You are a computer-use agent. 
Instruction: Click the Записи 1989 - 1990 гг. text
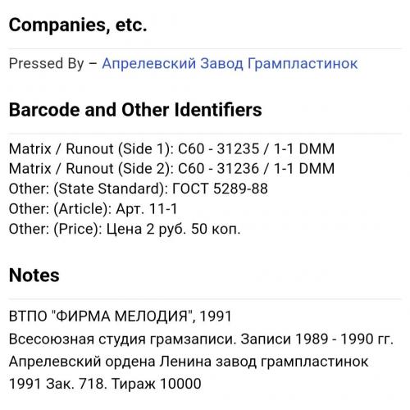(317, 339)
